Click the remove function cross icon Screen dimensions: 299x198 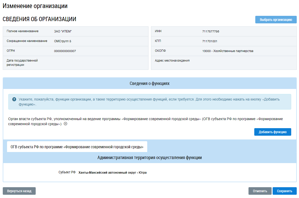[66, 124]
